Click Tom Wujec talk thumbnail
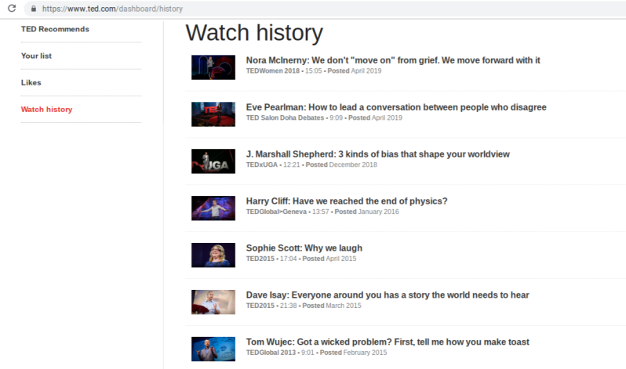The image size is (626, 369). coord(213,349)
